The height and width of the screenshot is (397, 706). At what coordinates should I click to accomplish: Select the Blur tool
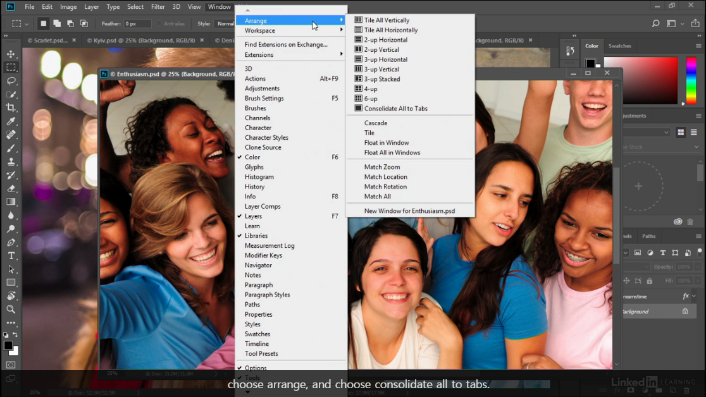11,215
